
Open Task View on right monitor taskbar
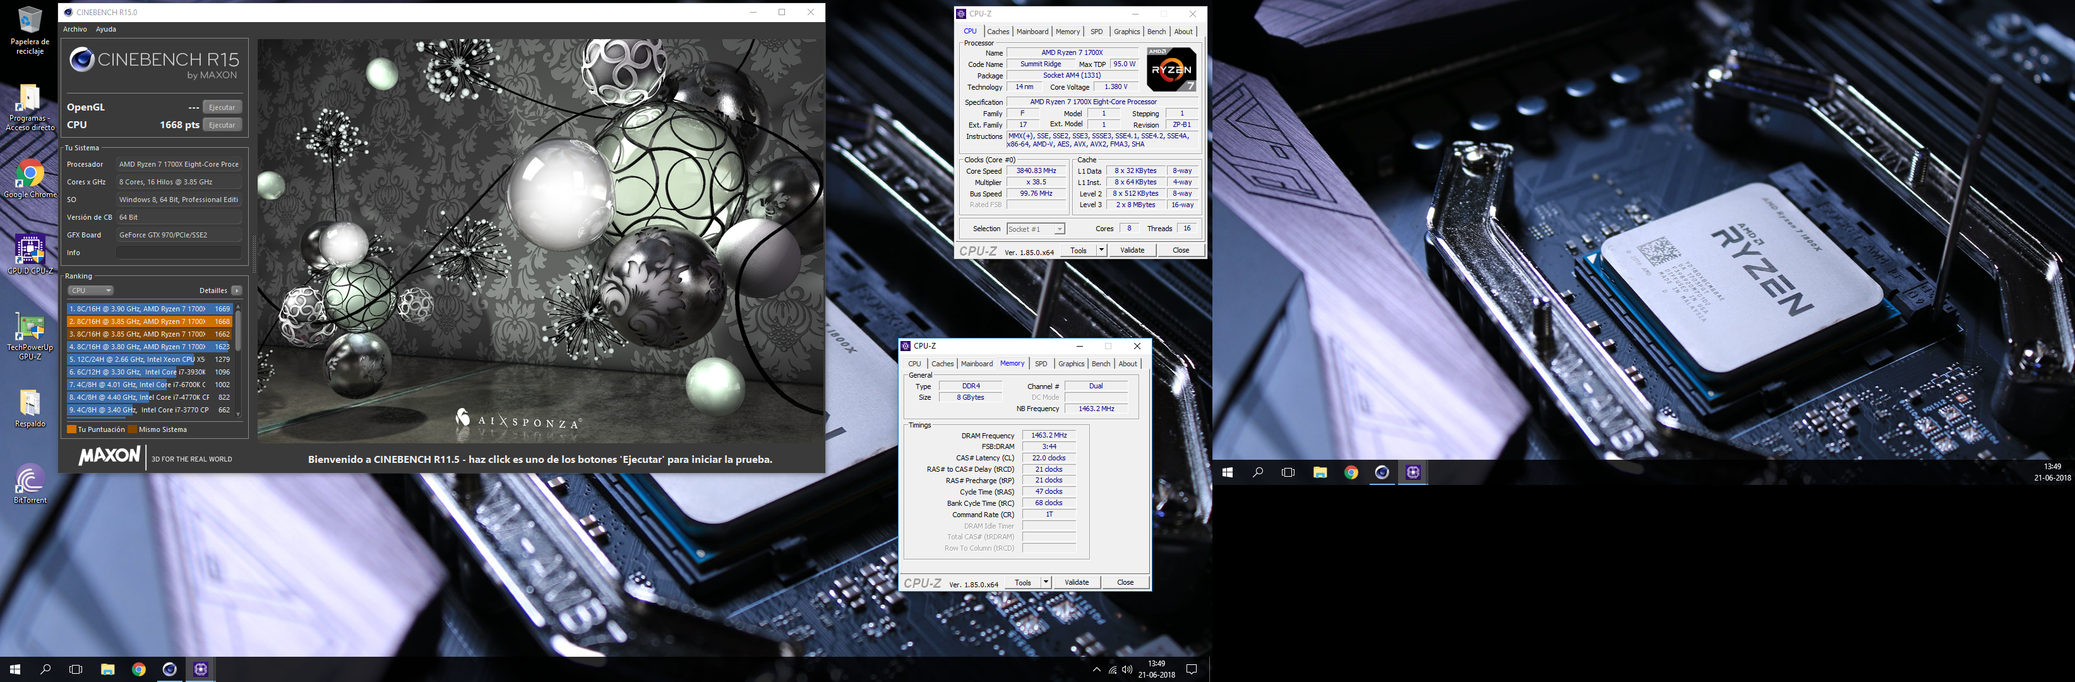[x=1288, y=472]
